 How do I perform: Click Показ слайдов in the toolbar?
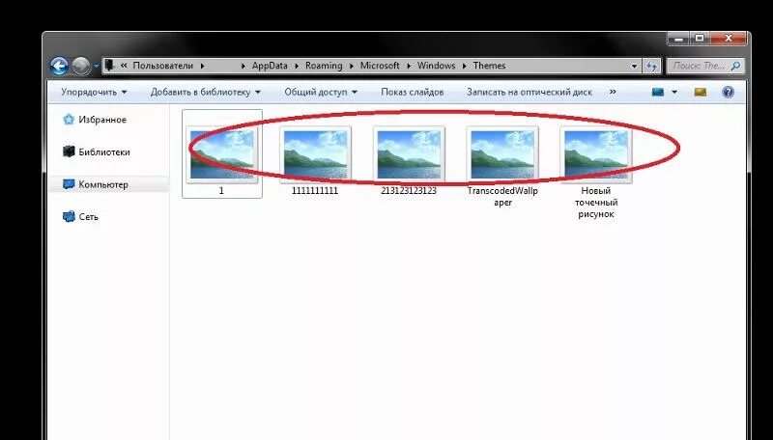click(413, 92)
